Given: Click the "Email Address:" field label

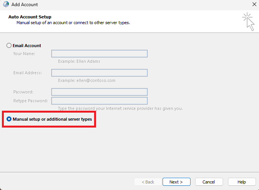Looking at the screenshot, I should coord(28,73).
